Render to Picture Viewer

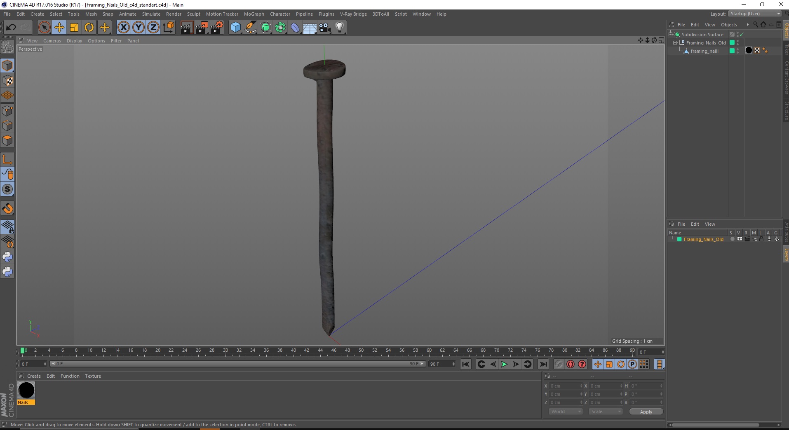(202, 28)
